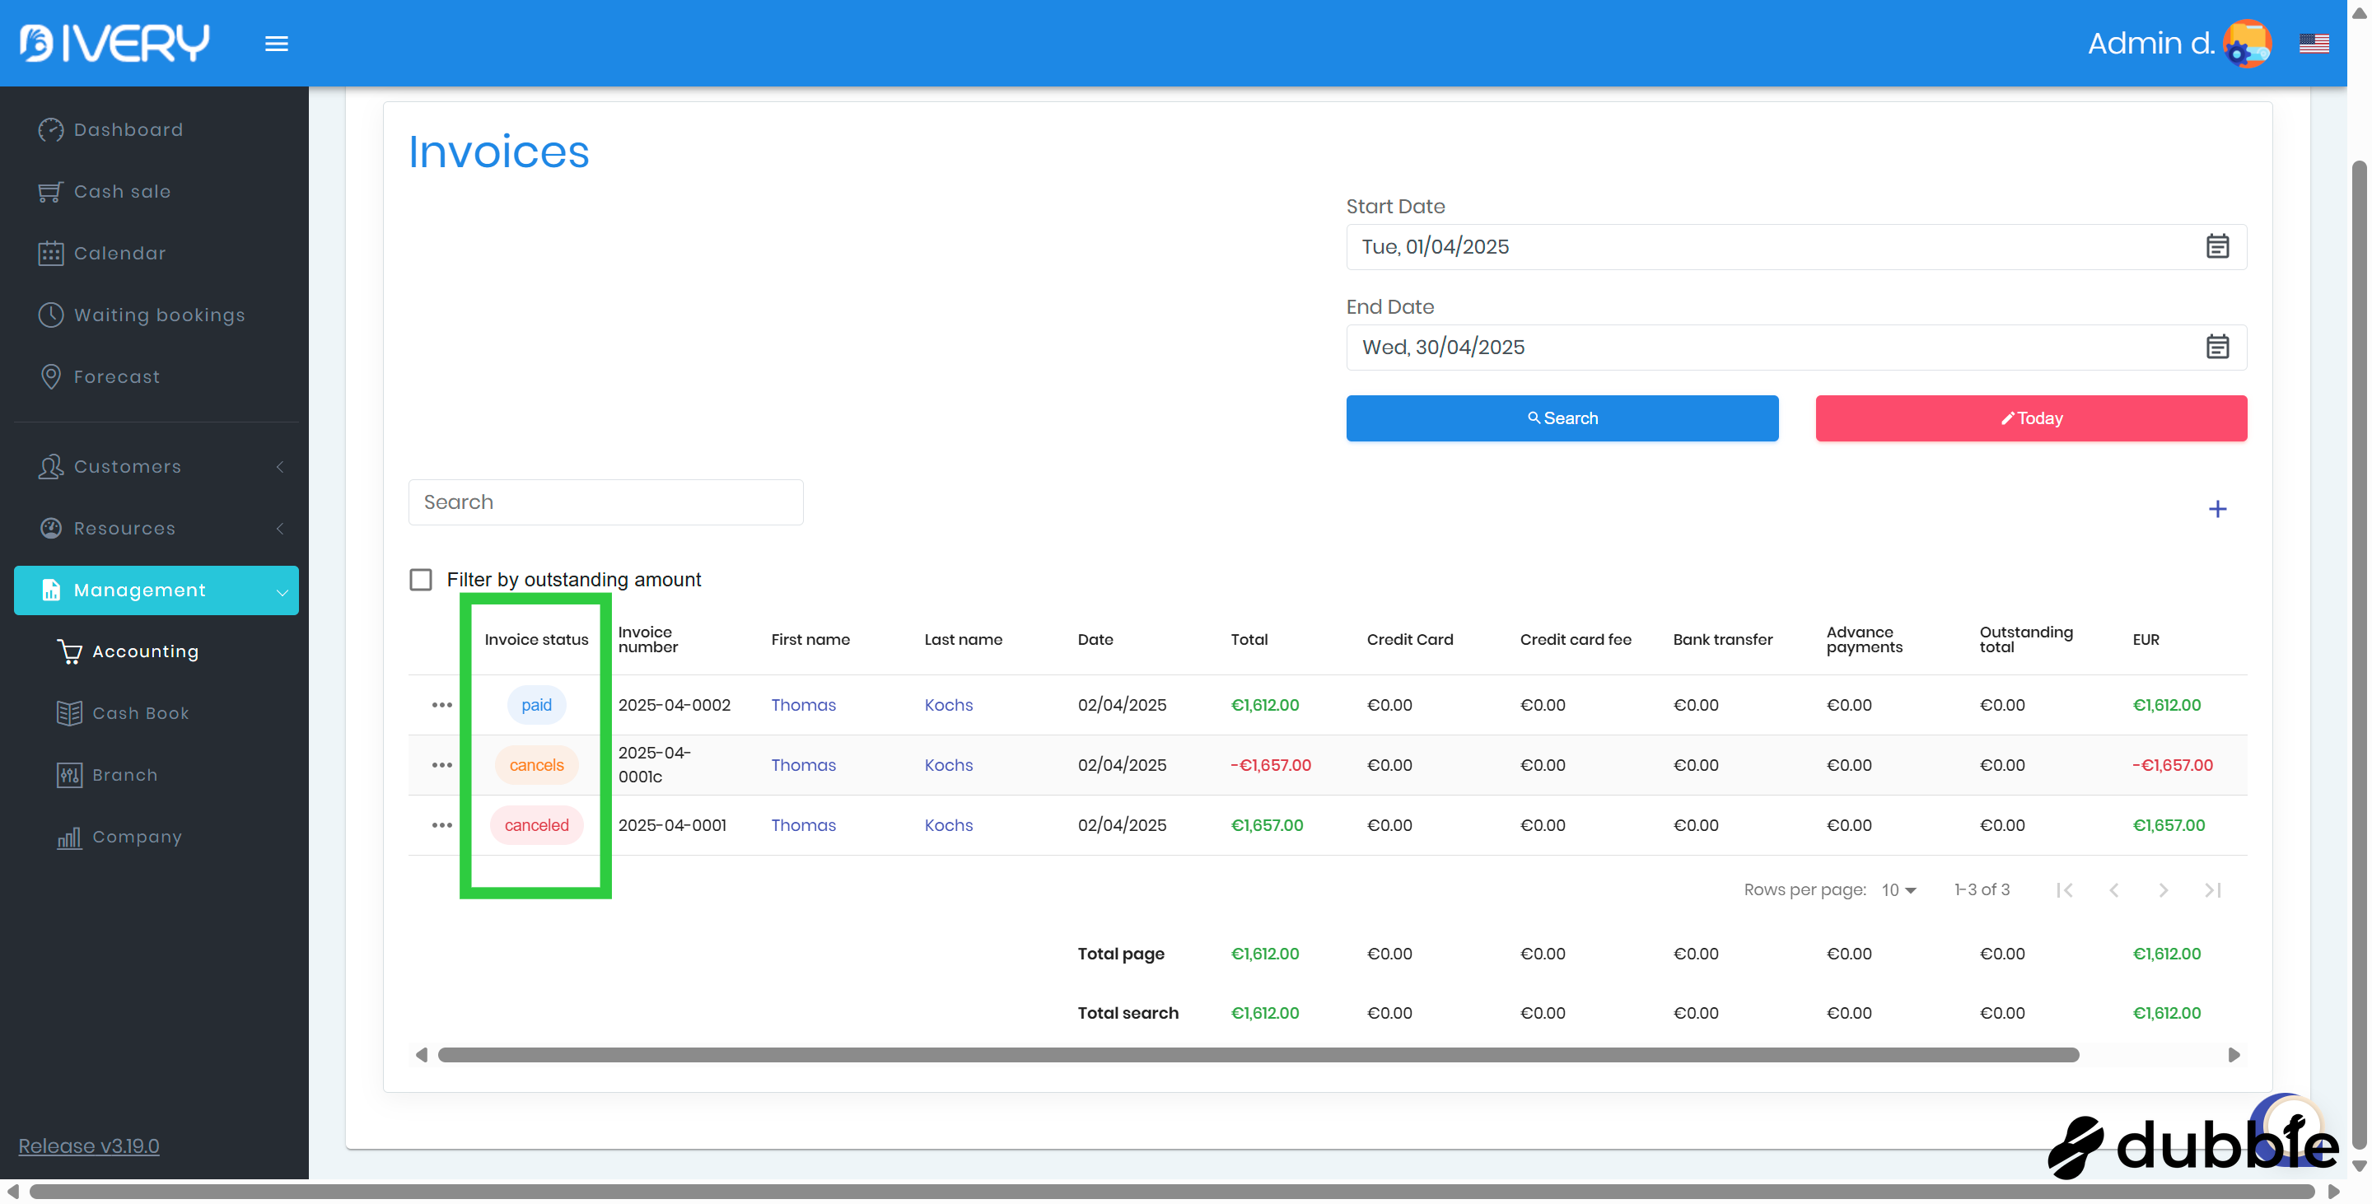Click the hamburger menu icon in header

276,44
